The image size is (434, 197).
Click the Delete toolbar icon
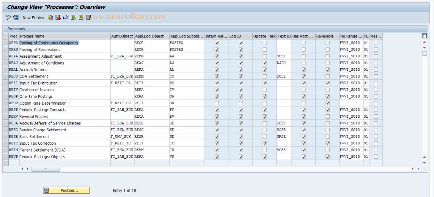[x=58, y=17]
